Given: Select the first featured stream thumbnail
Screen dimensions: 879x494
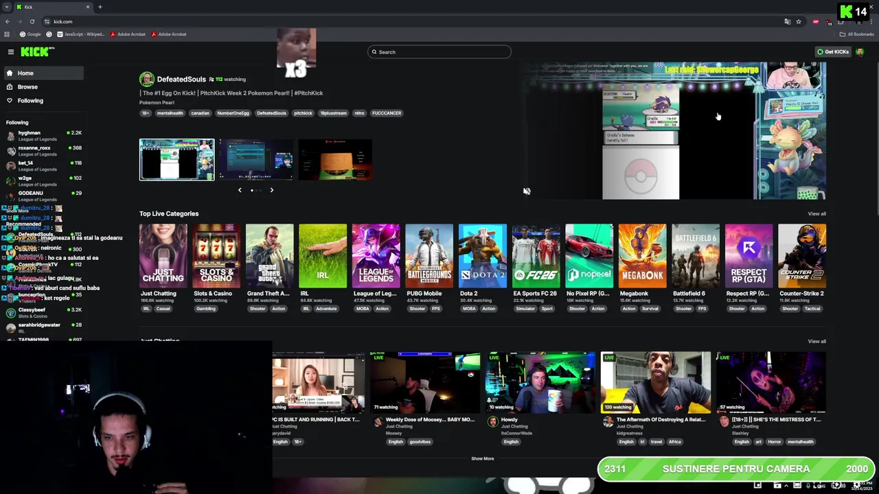Looking at the screenshot, I should [176, 159].
